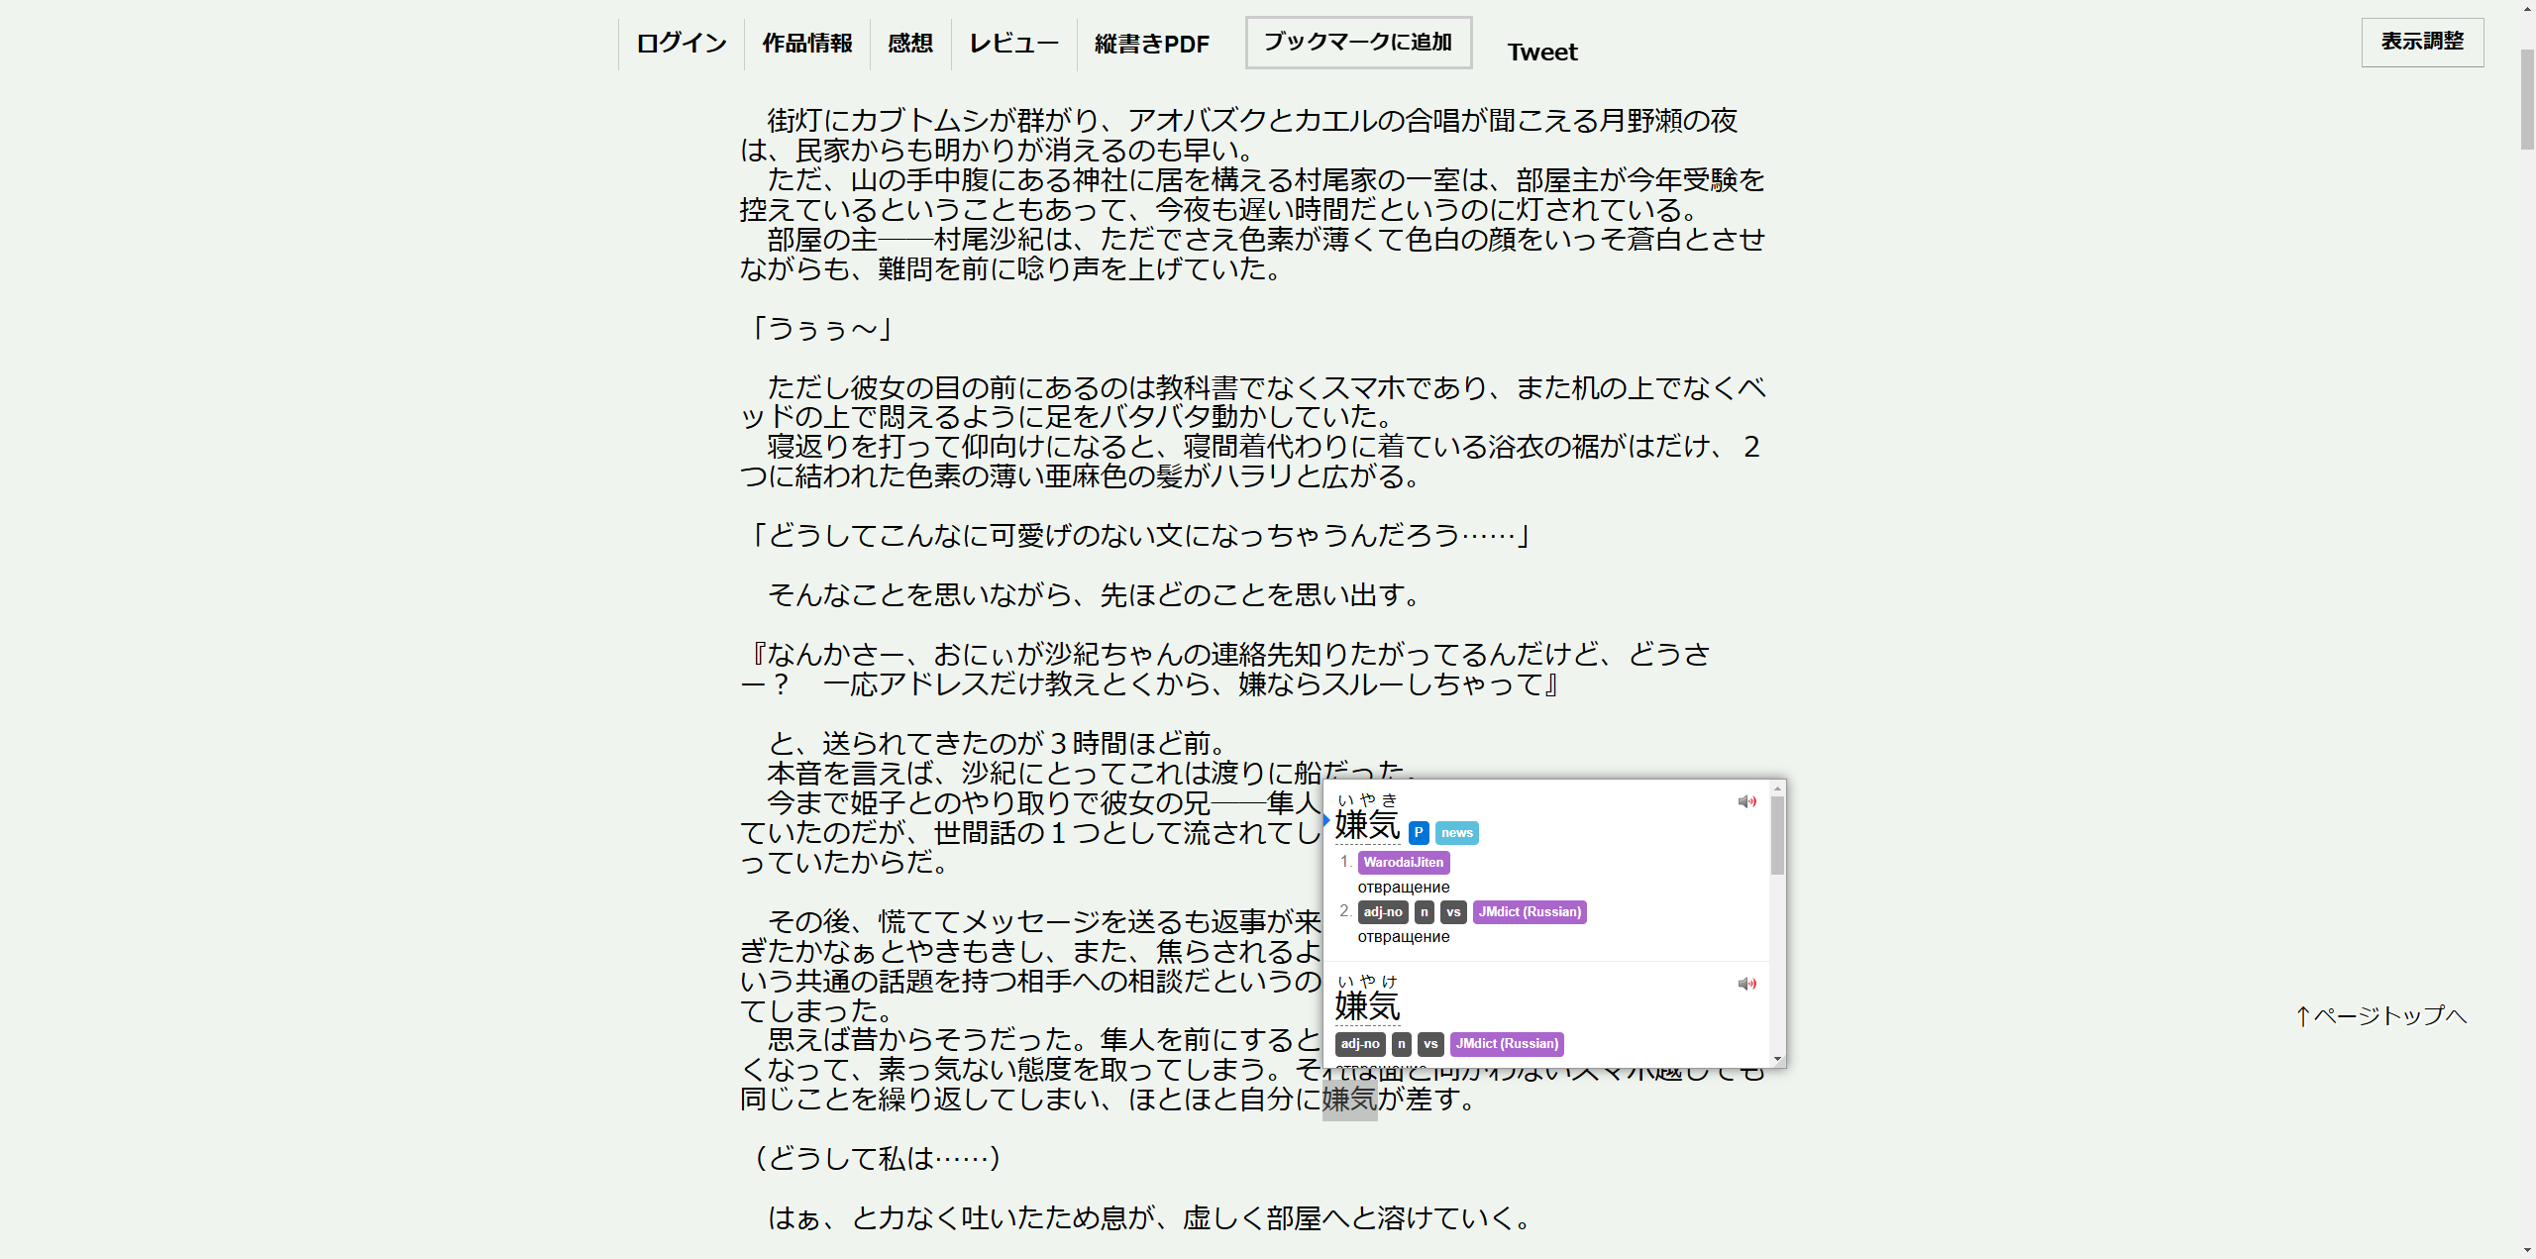Click first JMdict (Russian) tag

click(x=1530, y=912)
